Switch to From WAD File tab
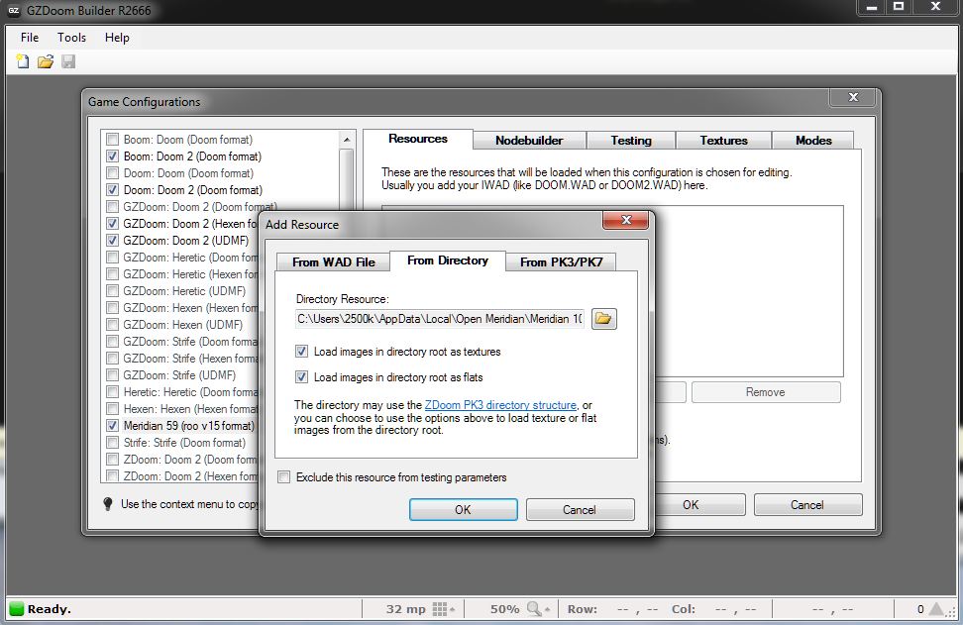 (334, 262)
